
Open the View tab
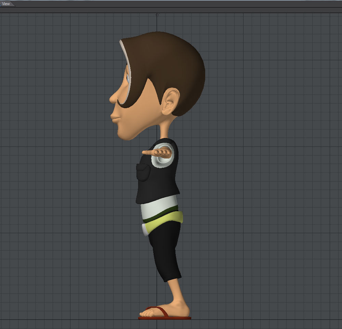[x=6, y=4]
